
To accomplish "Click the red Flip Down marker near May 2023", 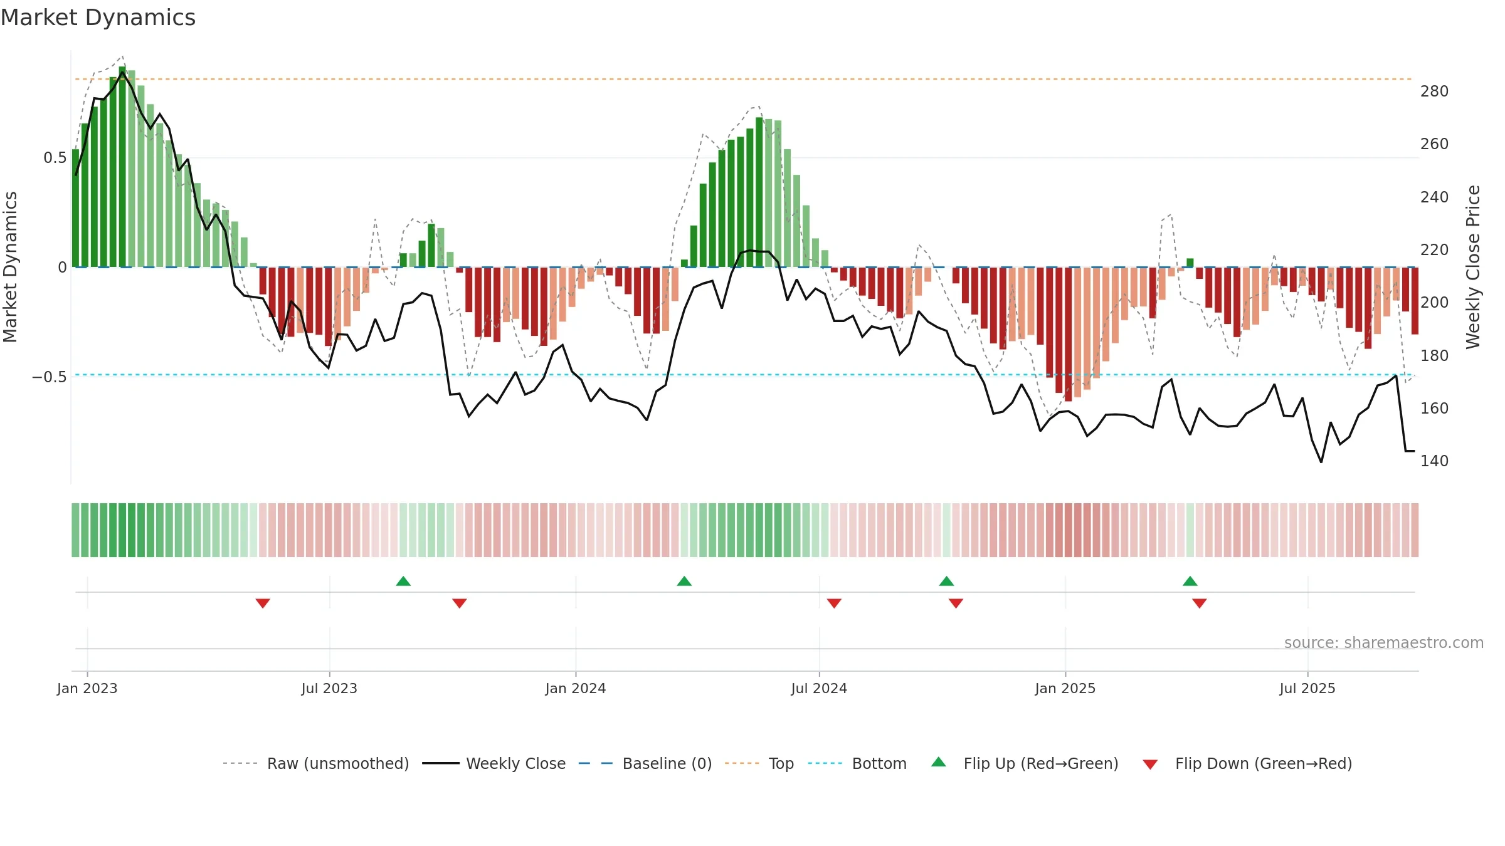I will tap(263, 603).
